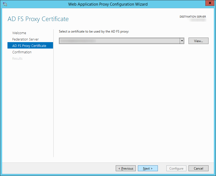Click the wizard icon in the title bar
Screen dimensions: 216x176
pos(5,4)
